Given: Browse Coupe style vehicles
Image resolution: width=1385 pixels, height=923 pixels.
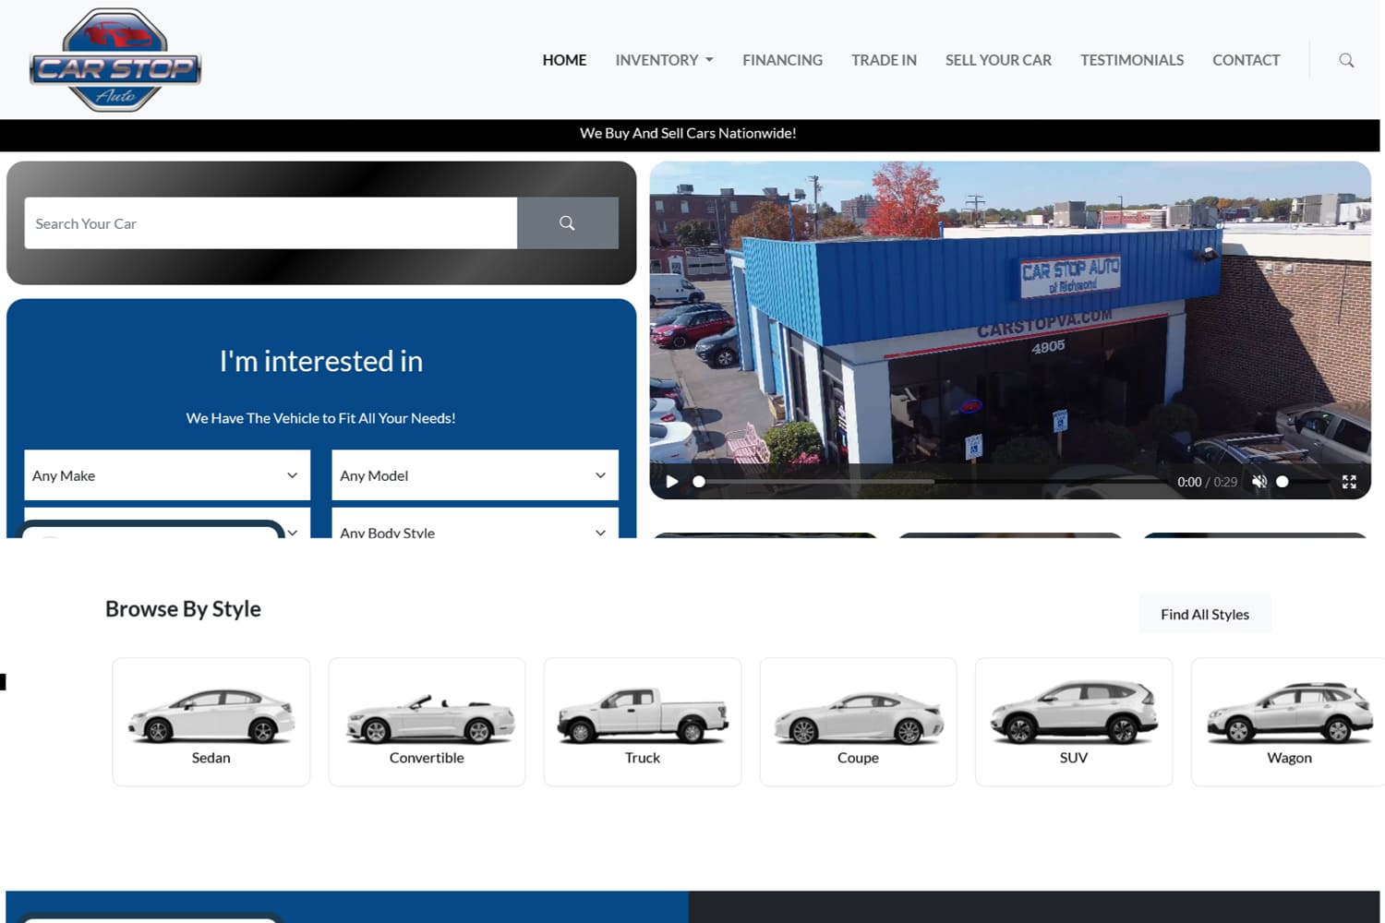Looking at the screenshot, I should (858, 722).
